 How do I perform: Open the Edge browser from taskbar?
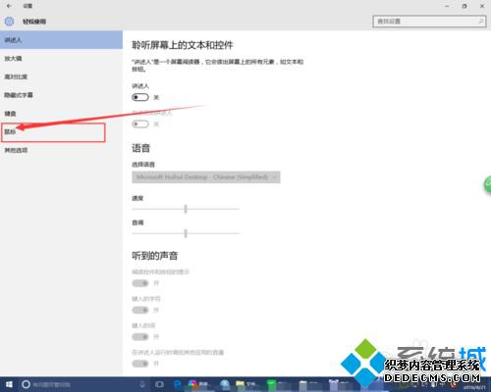coord(178,384)
